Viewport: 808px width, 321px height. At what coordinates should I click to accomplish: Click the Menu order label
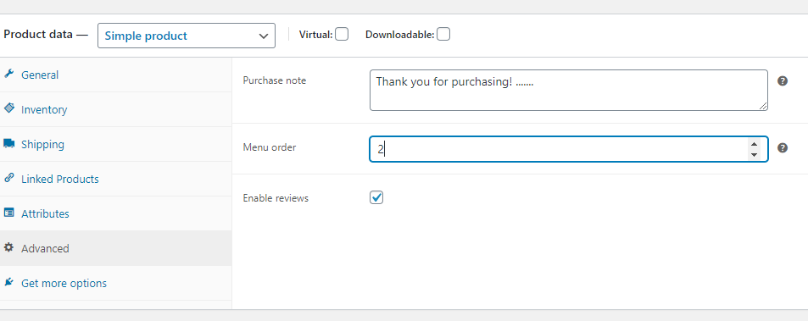pyautogui.click(x=270, y=147)
